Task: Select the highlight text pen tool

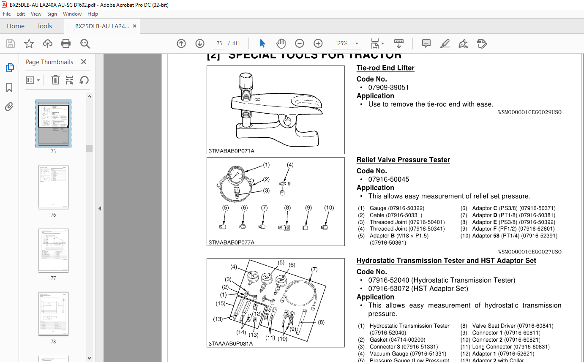Action: click(x=445, y=44)
